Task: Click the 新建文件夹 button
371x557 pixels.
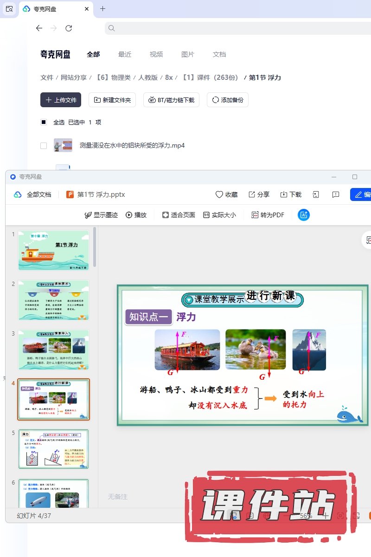Action: pyautogui.click(x=112, y=100)
